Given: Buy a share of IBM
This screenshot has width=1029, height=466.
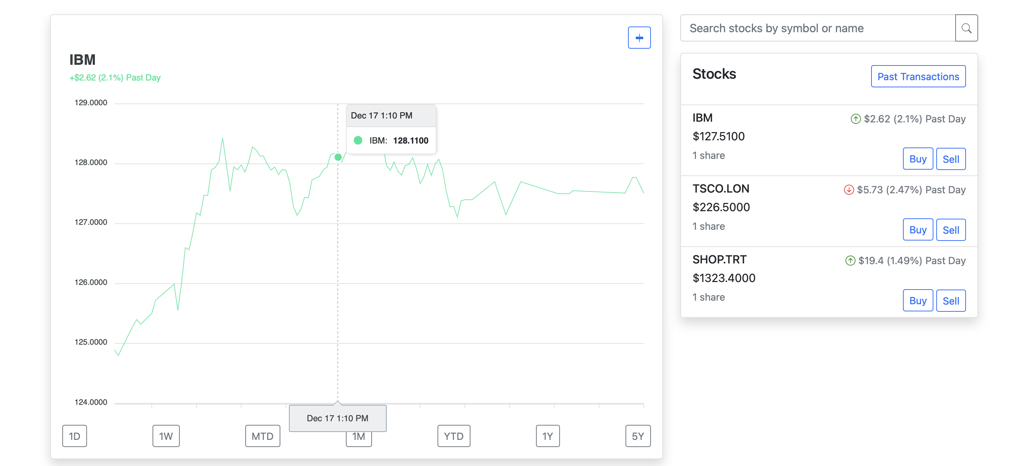Looking at the screenshot, I should (918, 159).
